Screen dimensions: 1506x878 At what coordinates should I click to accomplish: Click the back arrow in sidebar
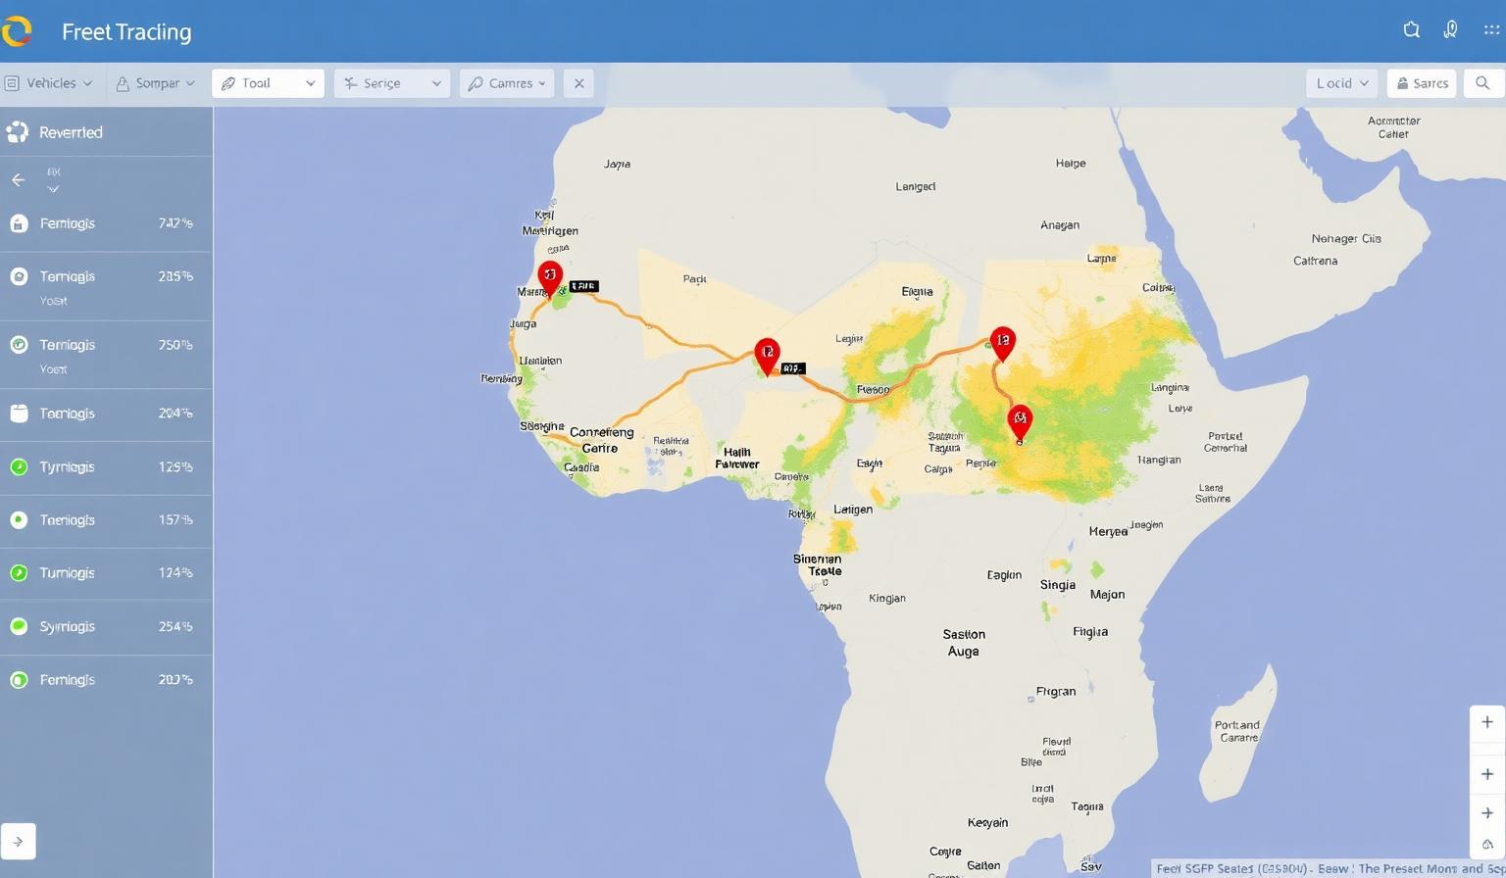(x=18, y=179)
